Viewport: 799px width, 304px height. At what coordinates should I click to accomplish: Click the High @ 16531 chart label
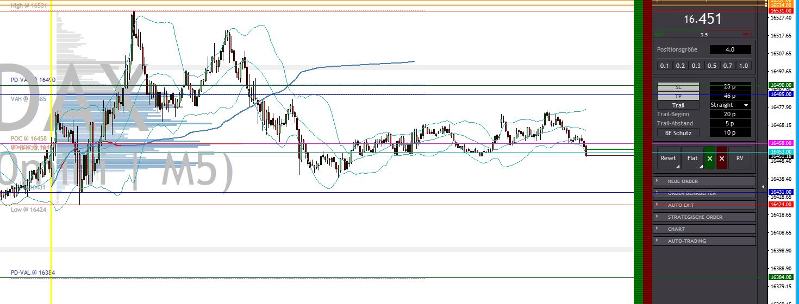[x=29, y=5]
